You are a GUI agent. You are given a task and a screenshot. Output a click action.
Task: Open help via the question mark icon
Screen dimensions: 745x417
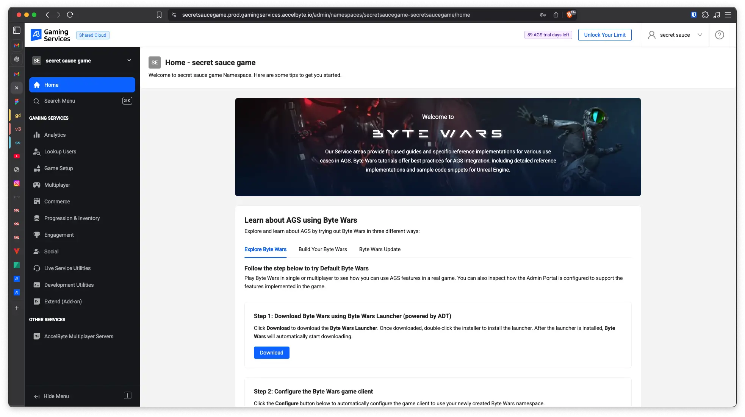click(x=719, y=35)
